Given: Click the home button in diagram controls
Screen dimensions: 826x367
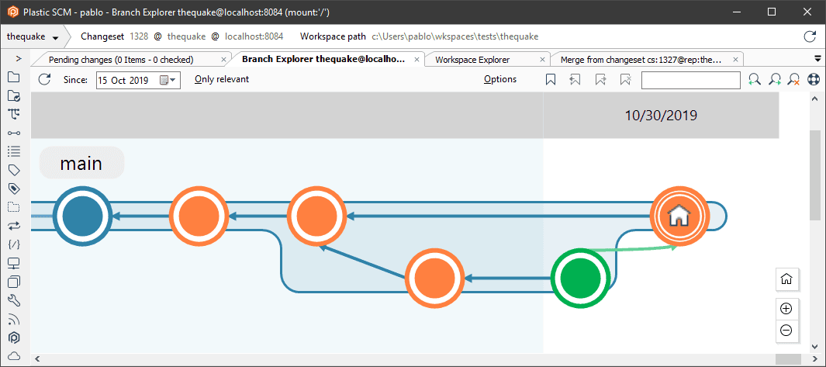Looking at the screenshot, I should 786,279.
